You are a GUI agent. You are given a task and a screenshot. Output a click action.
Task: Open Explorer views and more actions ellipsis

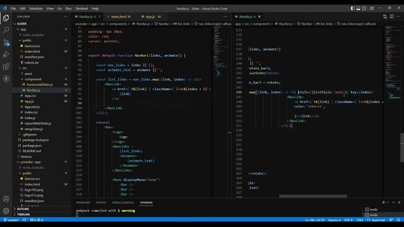coord(65,16)
